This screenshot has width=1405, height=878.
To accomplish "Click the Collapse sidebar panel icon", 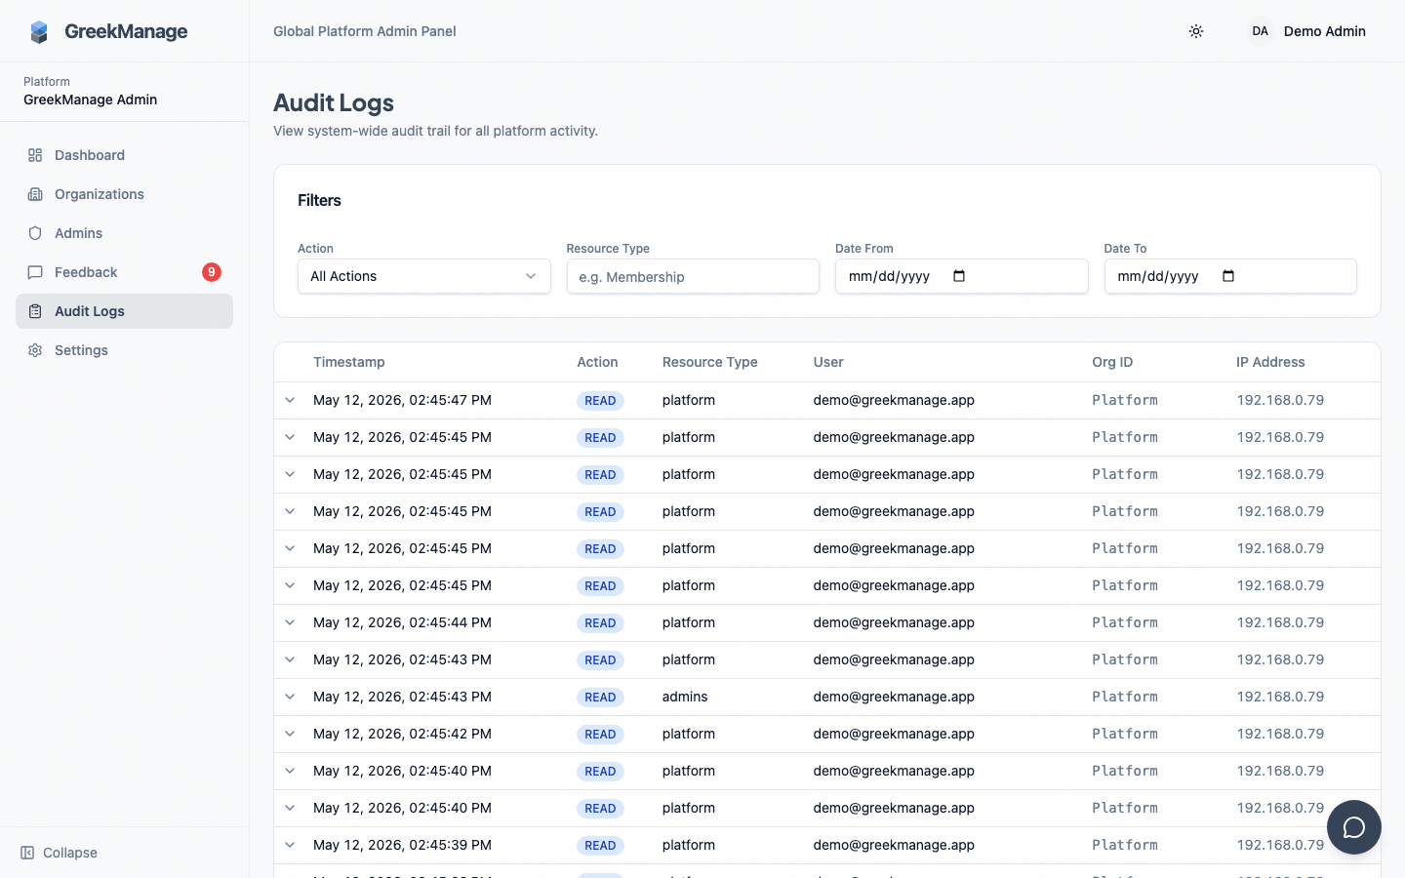I will (x=27, y=853).
